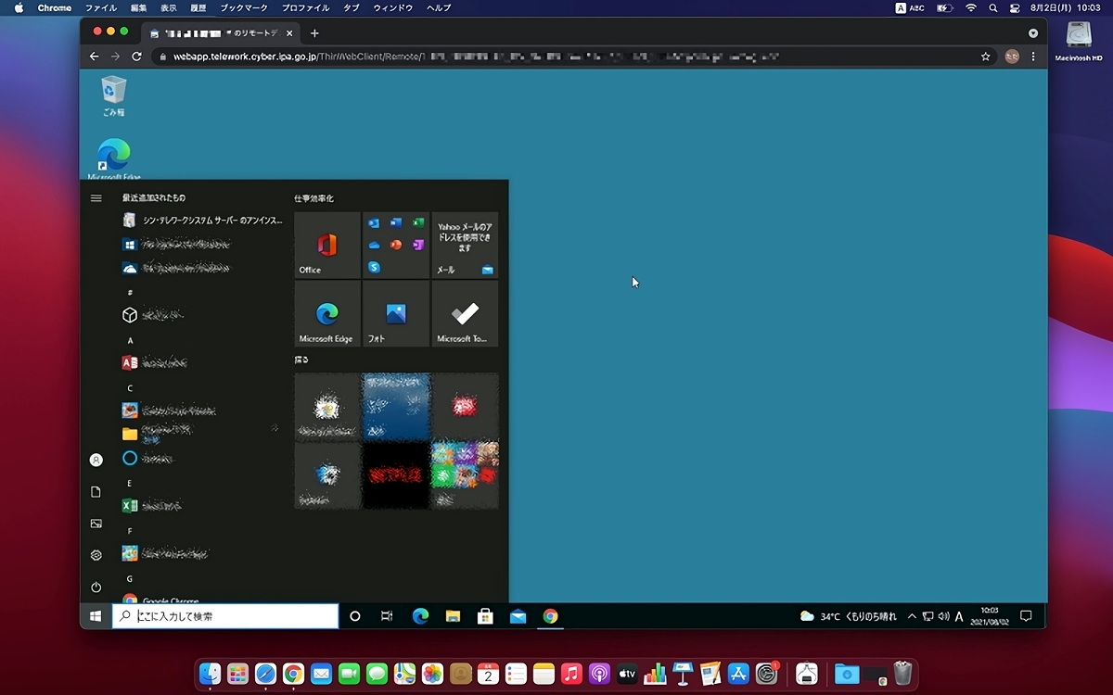Screen dimensions: 1113x695
Task: Toggle the Windows IME input mode indicator A
Action: [x=959, y=616]
